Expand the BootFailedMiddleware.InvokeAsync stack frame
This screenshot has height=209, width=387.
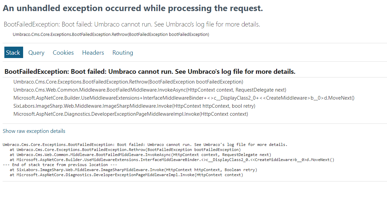coord(150,90)
